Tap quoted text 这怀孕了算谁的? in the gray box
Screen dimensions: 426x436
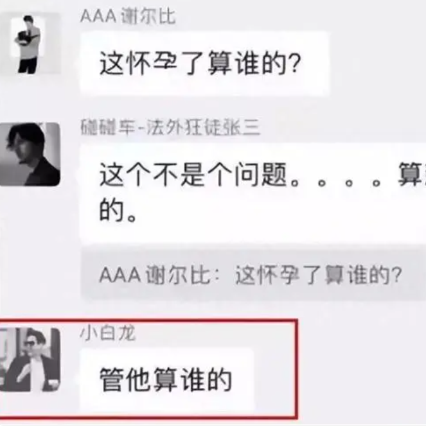(319, 275)
